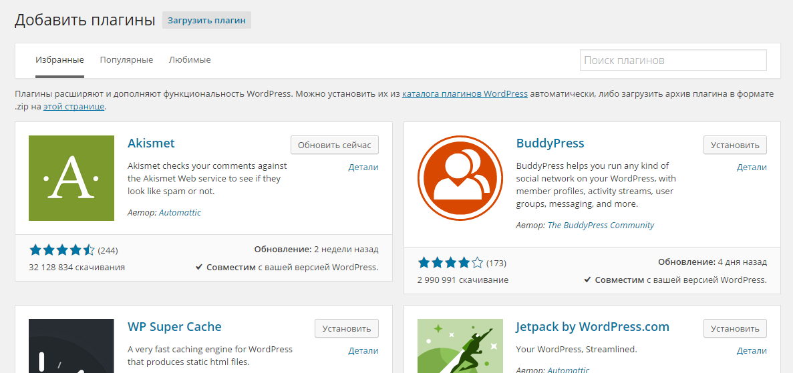793x373 pixels.
Task: Switch to the Популярные tab
Action: 126,60
